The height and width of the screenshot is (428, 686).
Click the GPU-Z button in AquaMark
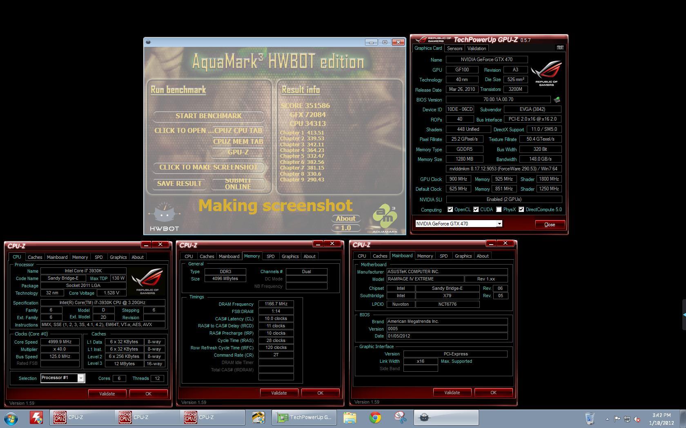tap(238, 152)
